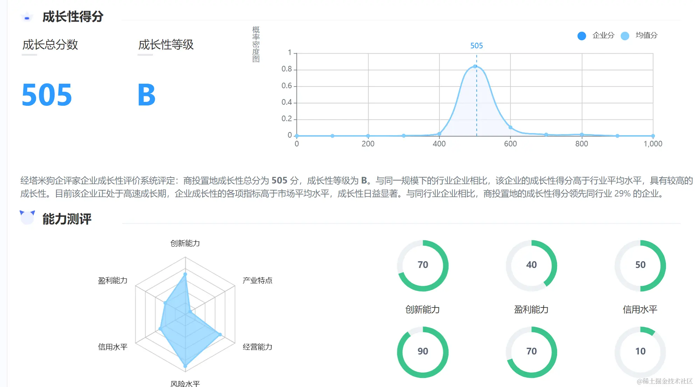Click the 成长性等级 heading
The width and height of the screenshot is (695, 387).
pos(166,45)
